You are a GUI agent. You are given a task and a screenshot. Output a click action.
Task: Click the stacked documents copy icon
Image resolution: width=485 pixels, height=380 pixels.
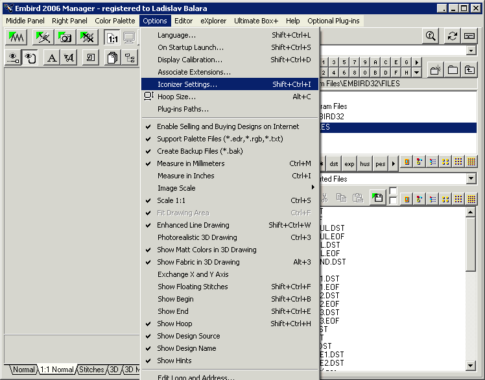pos(113,58)
